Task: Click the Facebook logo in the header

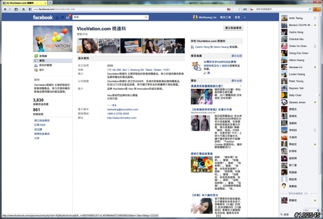Action: pyautogui.click(x=42, y=17)
